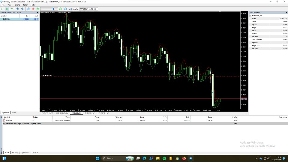Open Spotify from taskbar
The image size is (288, 162).
tap(164, 158)
